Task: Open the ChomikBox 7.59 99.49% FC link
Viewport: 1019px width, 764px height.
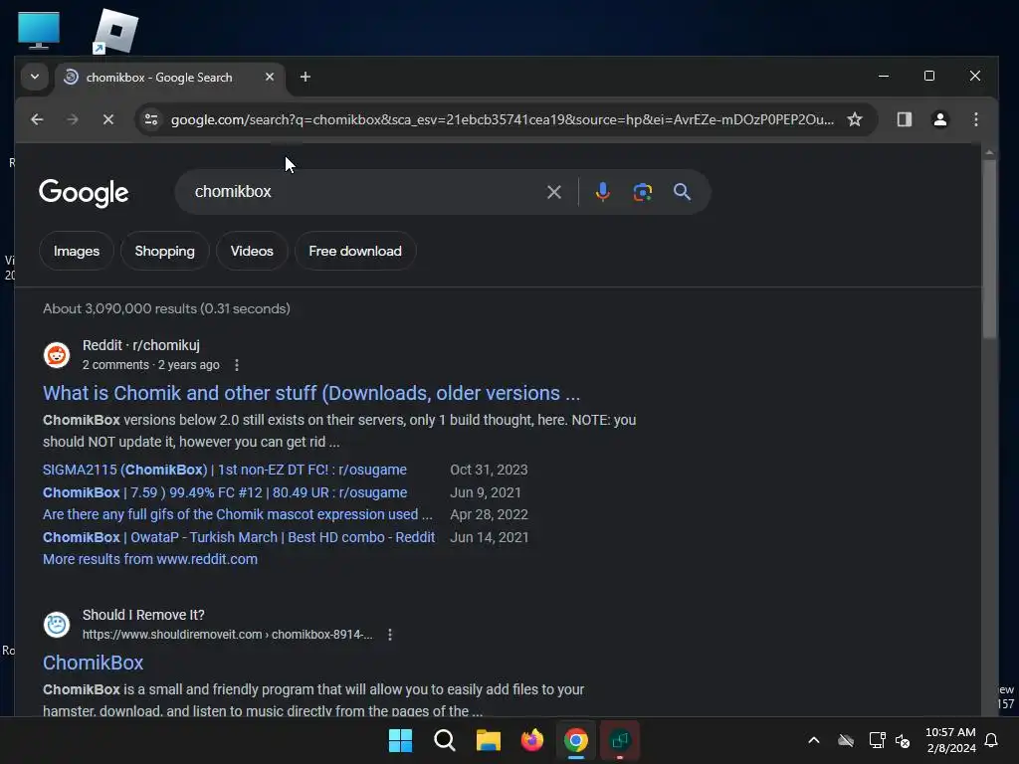Action: pyautogui.click(x=225, y=492)
